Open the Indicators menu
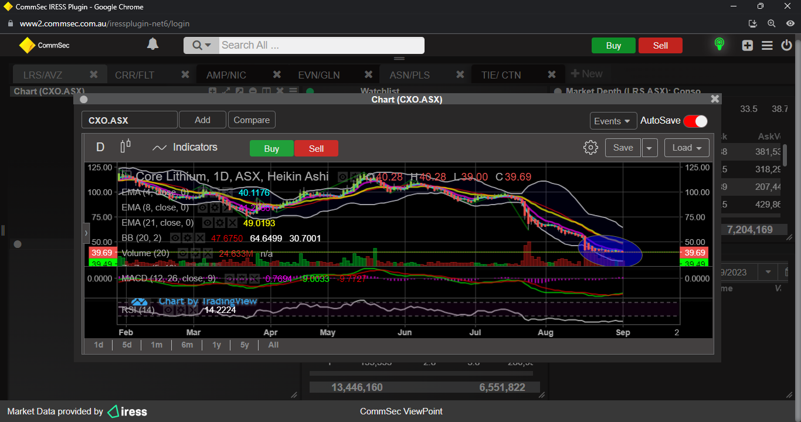Screen dimensions: 801x422 185,148
